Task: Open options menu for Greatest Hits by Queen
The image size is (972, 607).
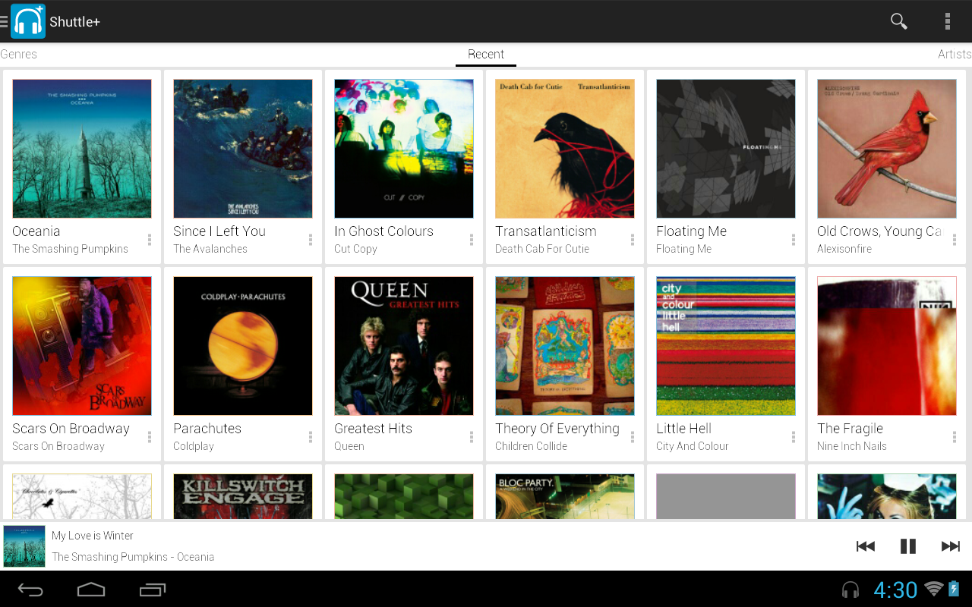Action: (x=471, y=436)
